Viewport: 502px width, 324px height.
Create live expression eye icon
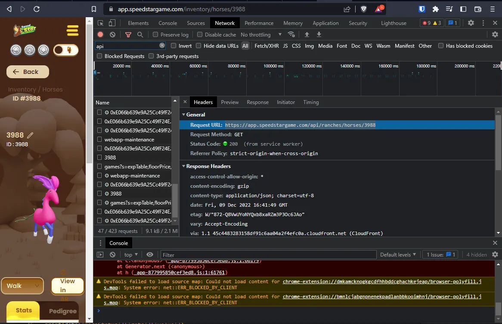pyautogui.click(x=149, y=255)
